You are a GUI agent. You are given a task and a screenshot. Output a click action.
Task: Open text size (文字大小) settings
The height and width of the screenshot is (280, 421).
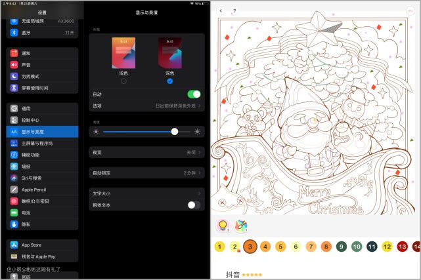point(146,194)
